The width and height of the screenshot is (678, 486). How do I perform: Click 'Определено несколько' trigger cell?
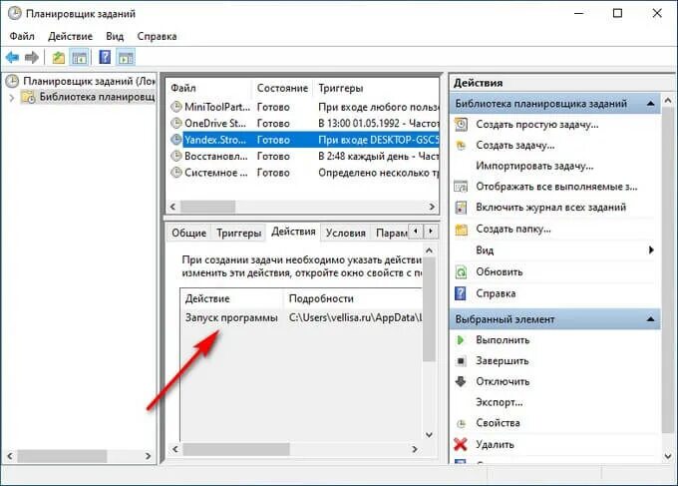click(378, 173)
